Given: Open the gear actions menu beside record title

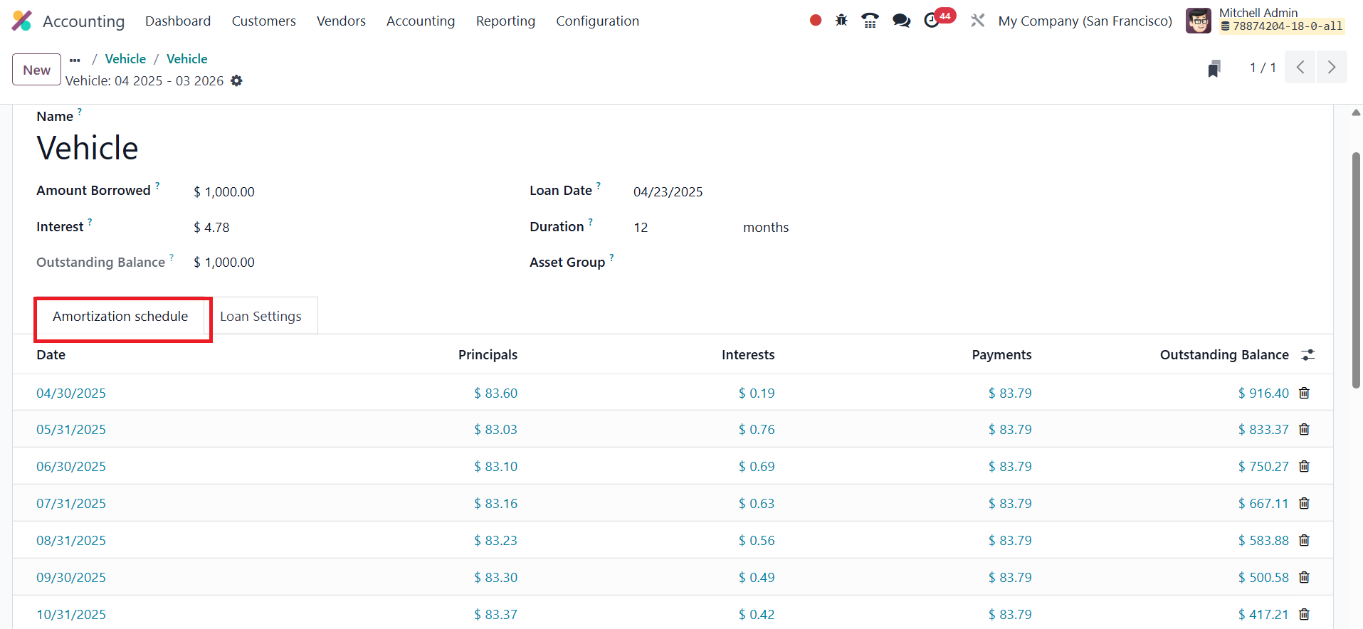Looking at the screenshot, I should pyautogui.click(x=237, y=81).
